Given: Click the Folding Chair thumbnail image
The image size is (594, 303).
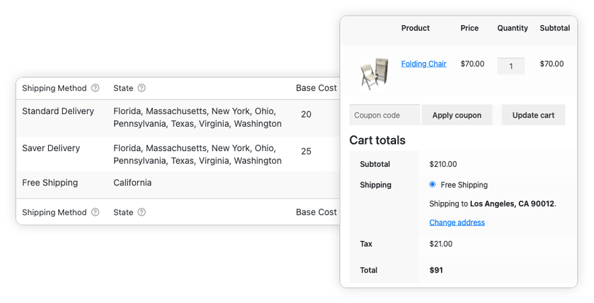Looking at the screenshot, I should tap(374, 73).
